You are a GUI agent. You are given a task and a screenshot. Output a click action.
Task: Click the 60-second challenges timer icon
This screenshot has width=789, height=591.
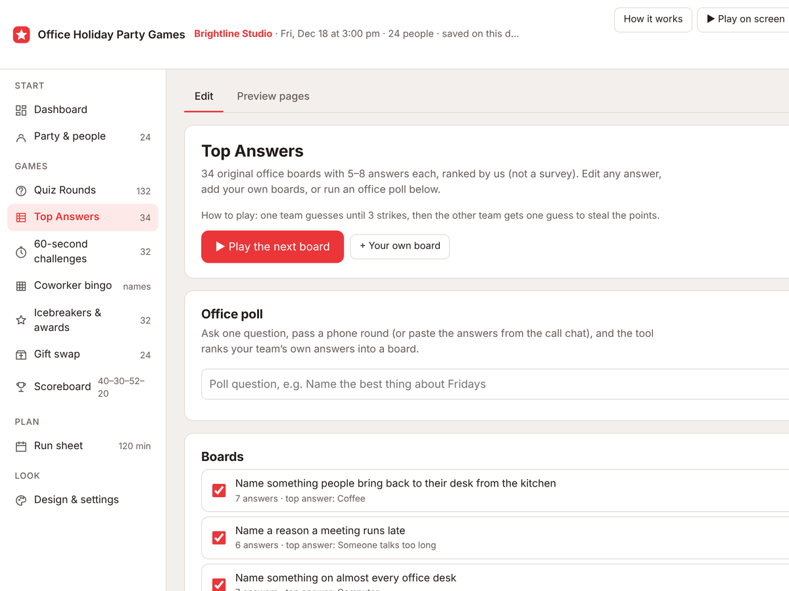[21, 252]
